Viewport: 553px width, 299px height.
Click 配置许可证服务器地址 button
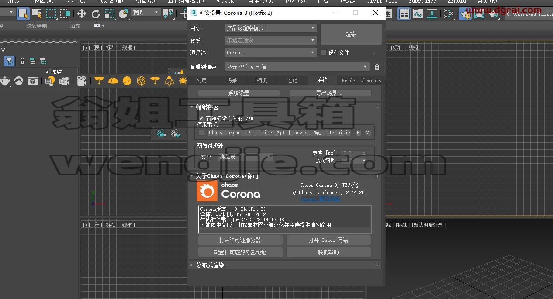point(240,252)
